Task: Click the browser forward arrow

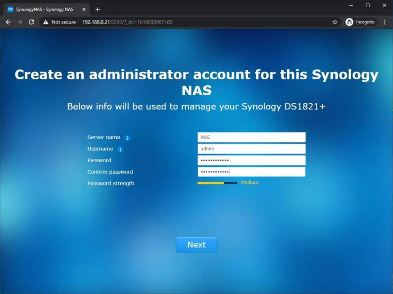Action: click(x=20, y=22)
